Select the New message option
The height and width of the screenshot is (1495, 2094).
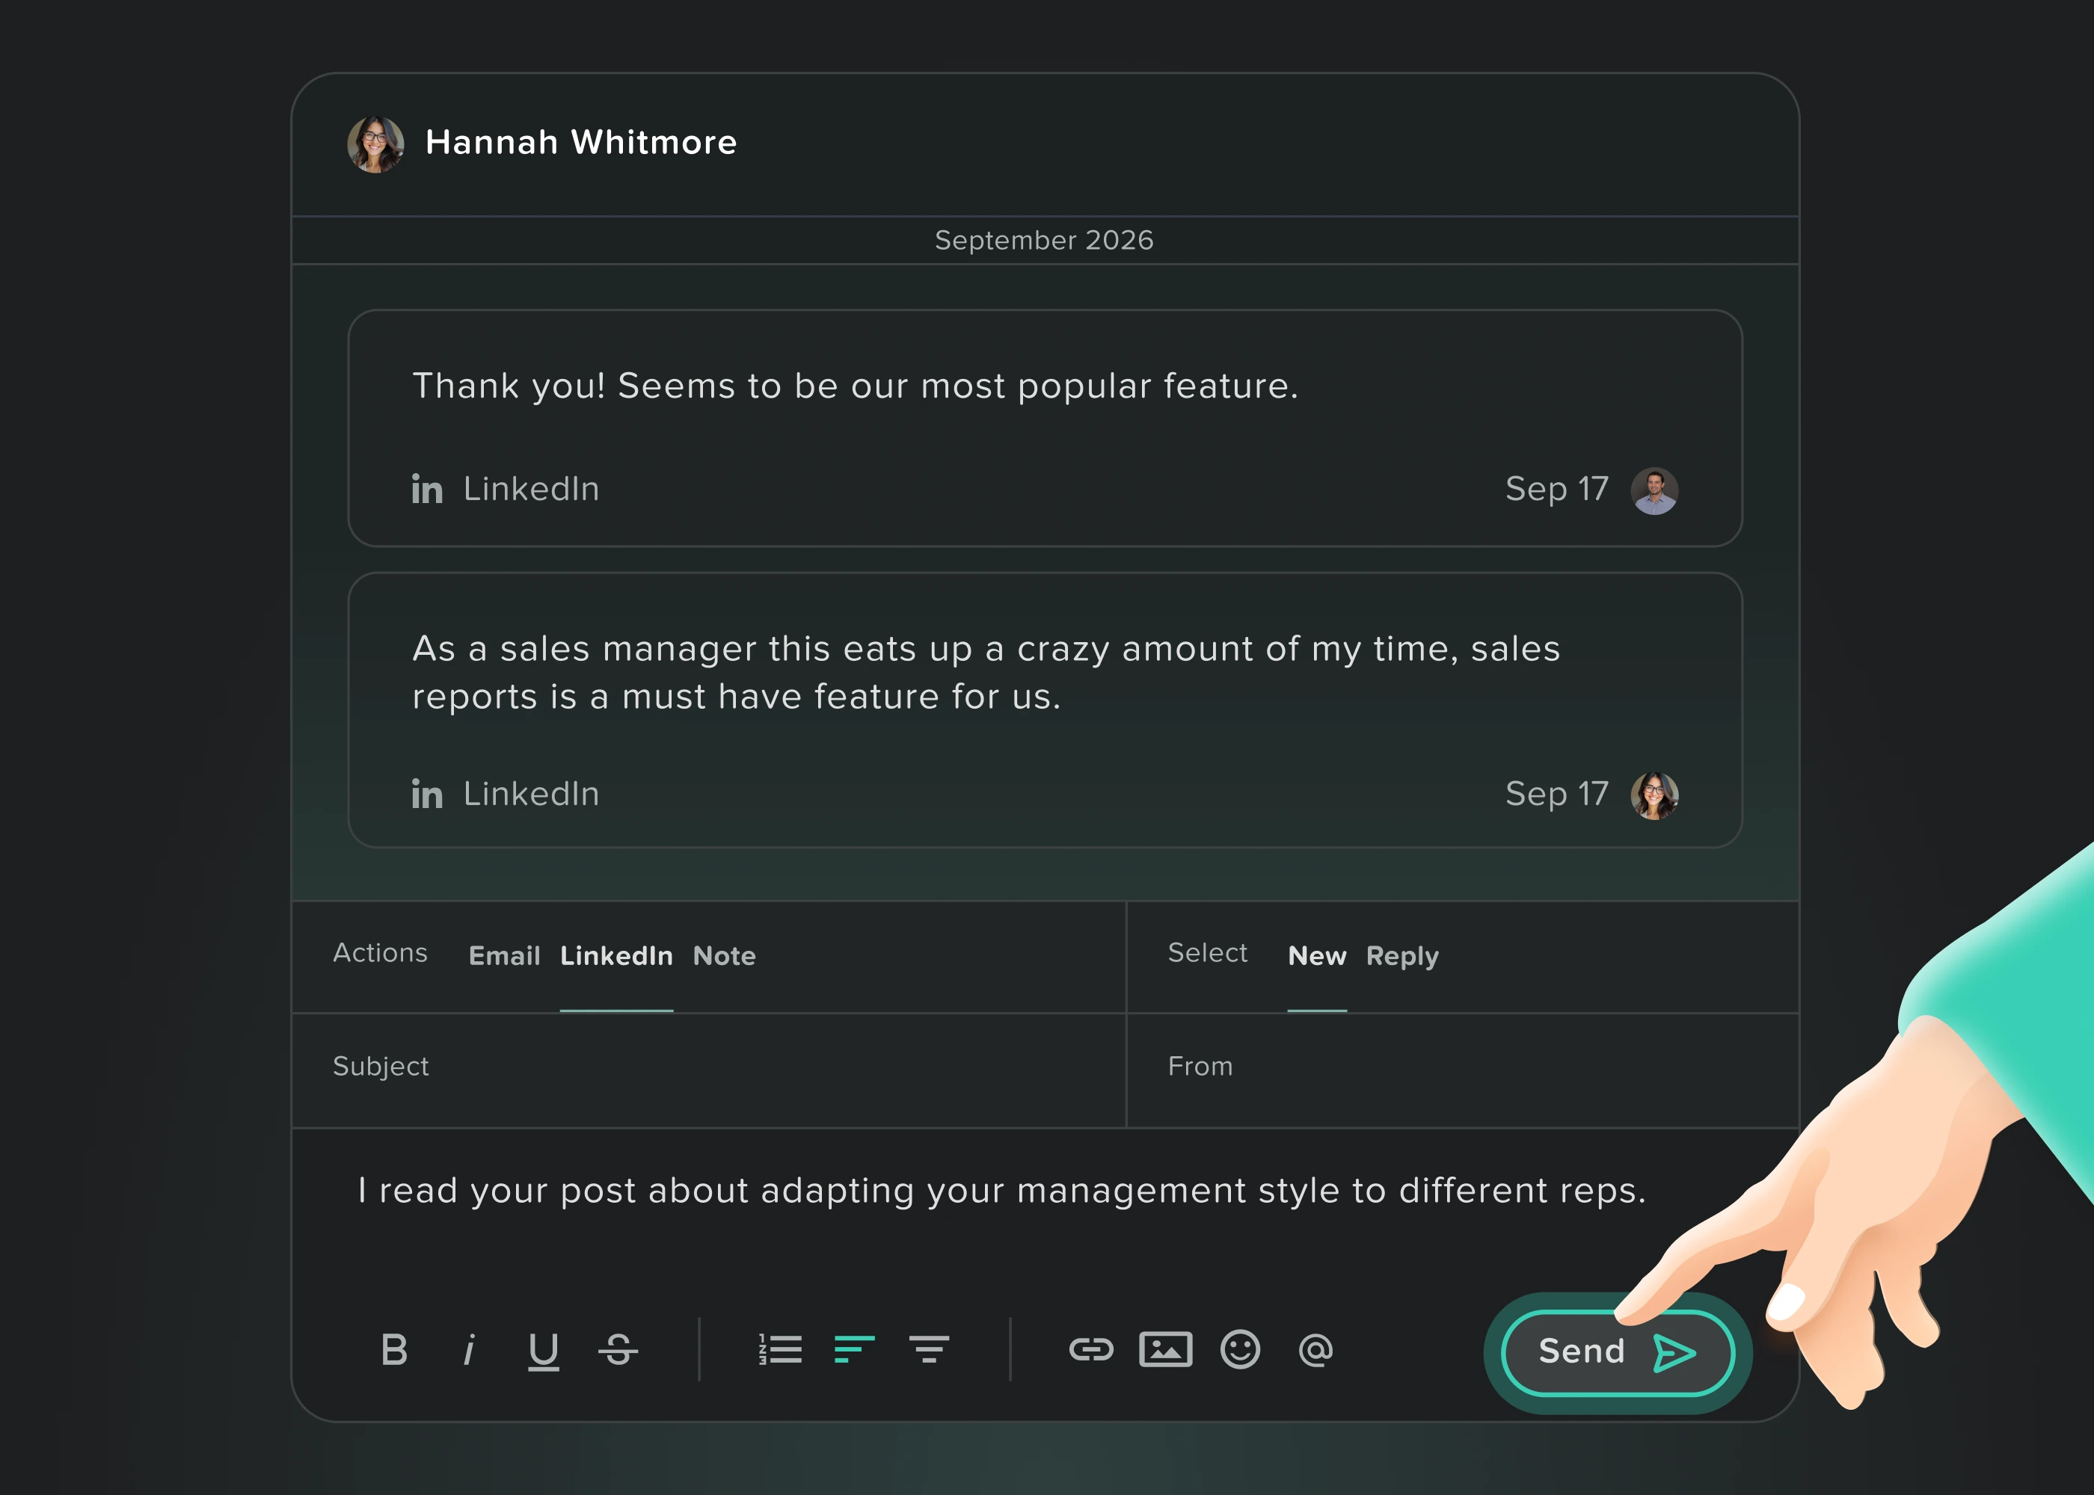[x=1317, y=955]
